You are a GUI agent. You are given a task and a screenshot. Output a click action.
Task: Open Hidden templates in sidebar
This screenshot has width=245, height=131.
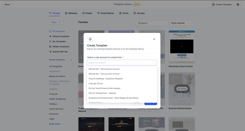coord(59,47)
